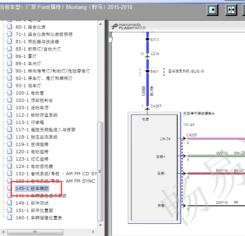Click horizontal scrollbar left arrow
This screenshot has height=236, width=245.
point(3,232)
